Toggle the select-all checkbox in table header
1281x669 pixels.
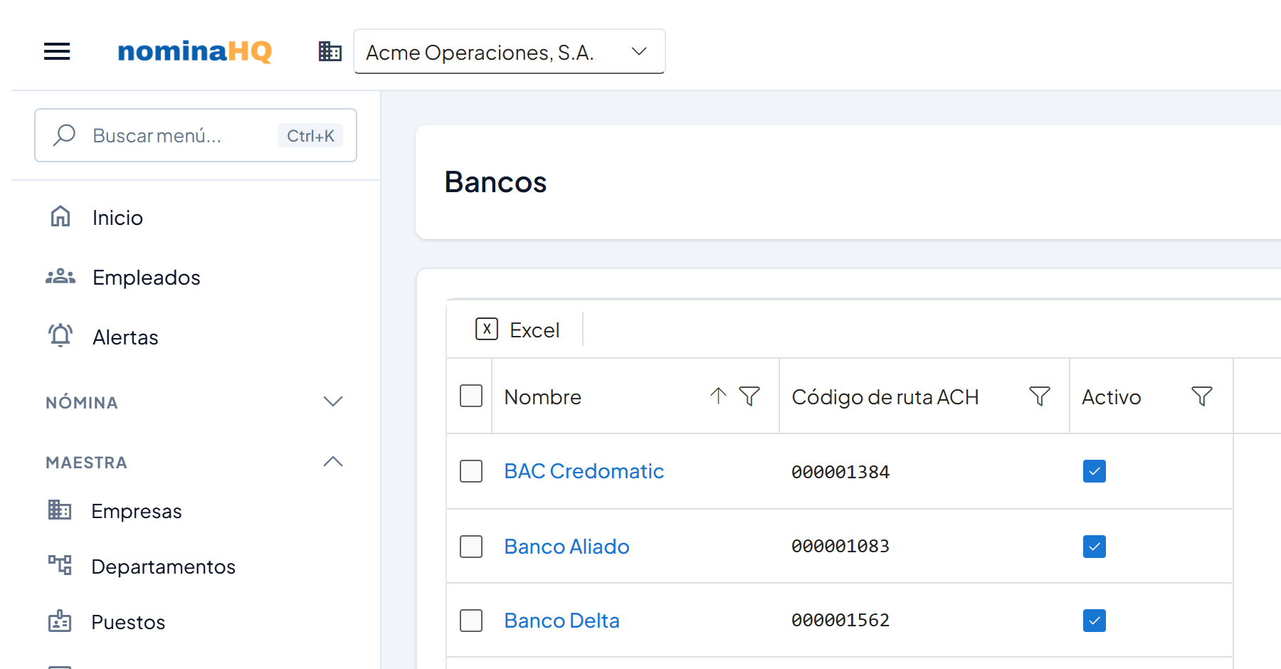pyautogui.click(x=471, y=396)
